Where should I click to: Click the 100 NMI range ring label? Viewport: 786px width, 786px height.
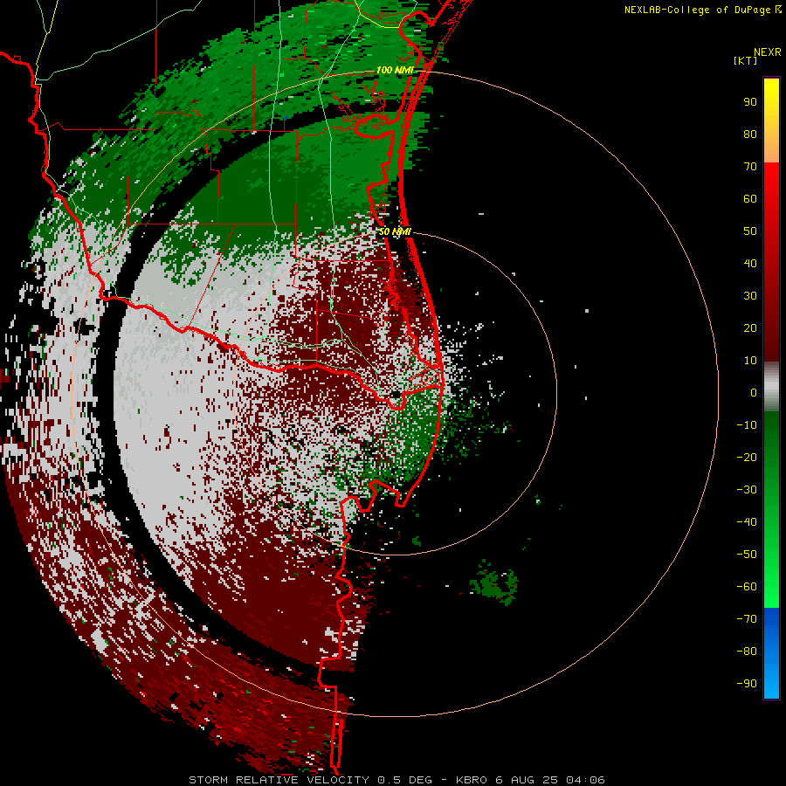(x=395, y=70)
